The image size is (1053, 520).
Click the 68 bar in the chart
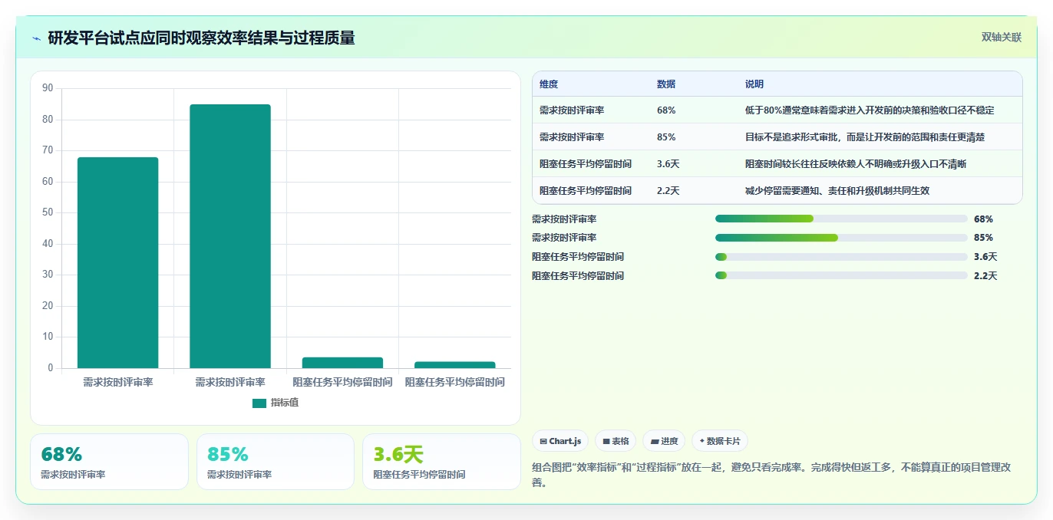tap(118, 262)
